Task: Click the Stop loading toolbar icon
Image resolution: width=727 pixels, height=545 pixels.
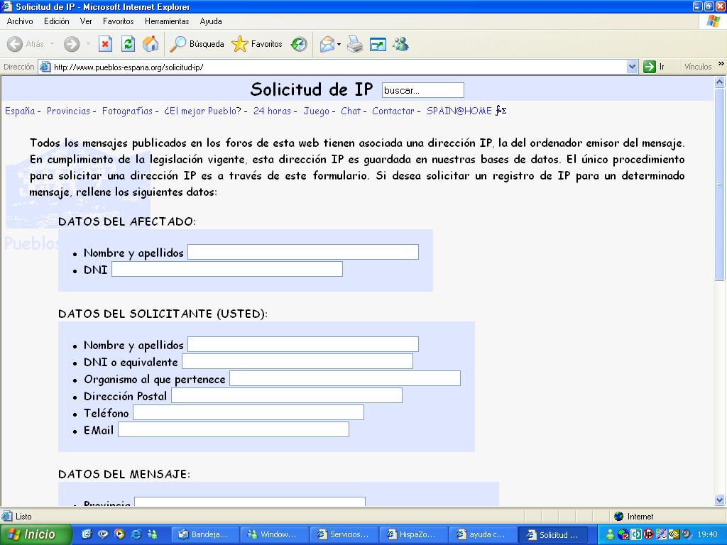Action: click(105, 44)
